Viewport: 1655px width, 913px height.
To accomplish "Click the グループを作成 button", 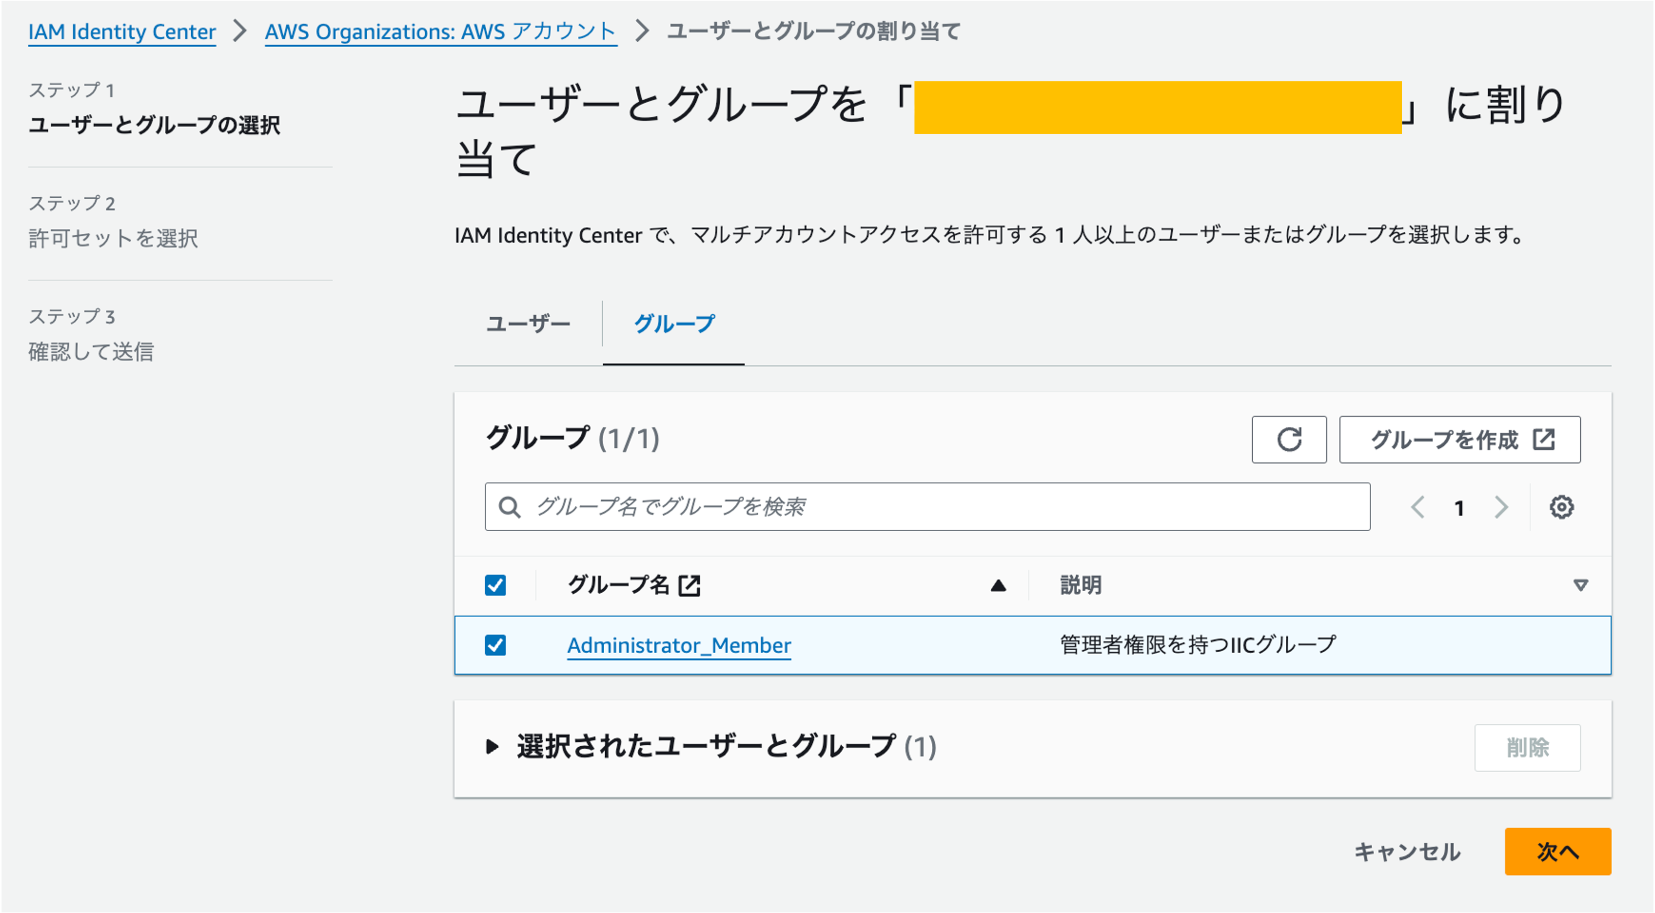I will tap(1460, 440).
